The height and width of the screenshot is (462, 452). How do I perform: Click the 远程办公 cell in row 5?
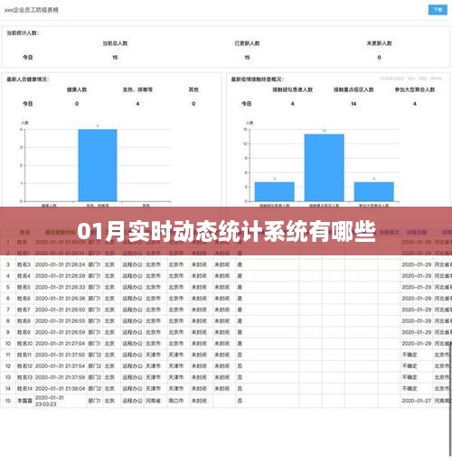point(132,287)
